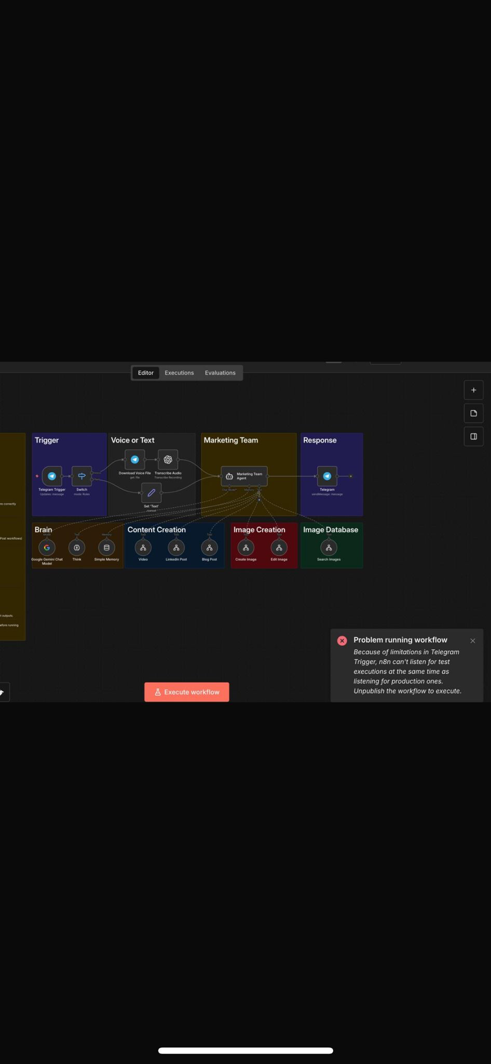Select the Edit Image tool node
The width and height of the screenshot is (491, 1064).
(x=279, y=547)
